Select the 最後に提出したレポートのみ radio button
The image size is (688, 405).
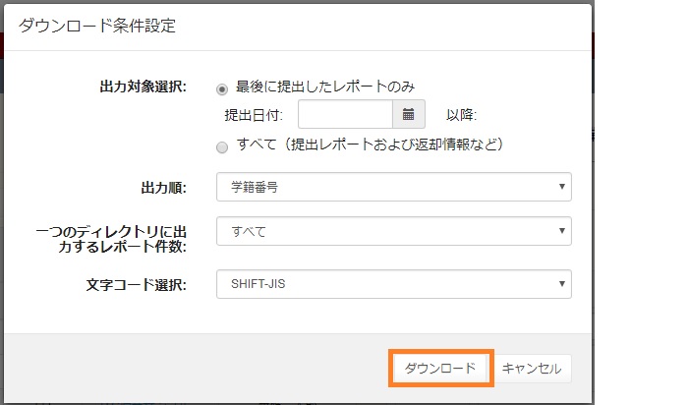coord(221,87)
